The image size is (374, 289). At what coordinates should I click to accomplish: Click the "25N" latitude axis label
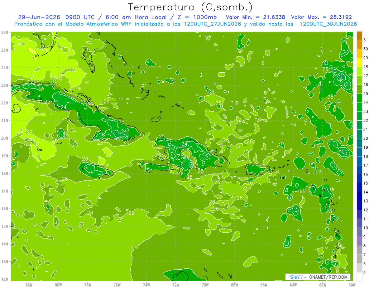[x=4, y=50]
